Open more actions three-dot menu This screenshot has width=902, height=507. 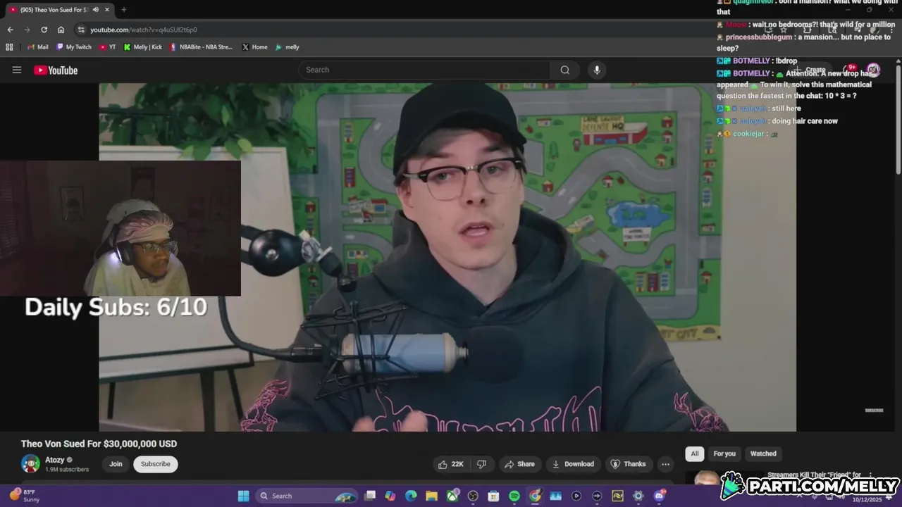665,464
